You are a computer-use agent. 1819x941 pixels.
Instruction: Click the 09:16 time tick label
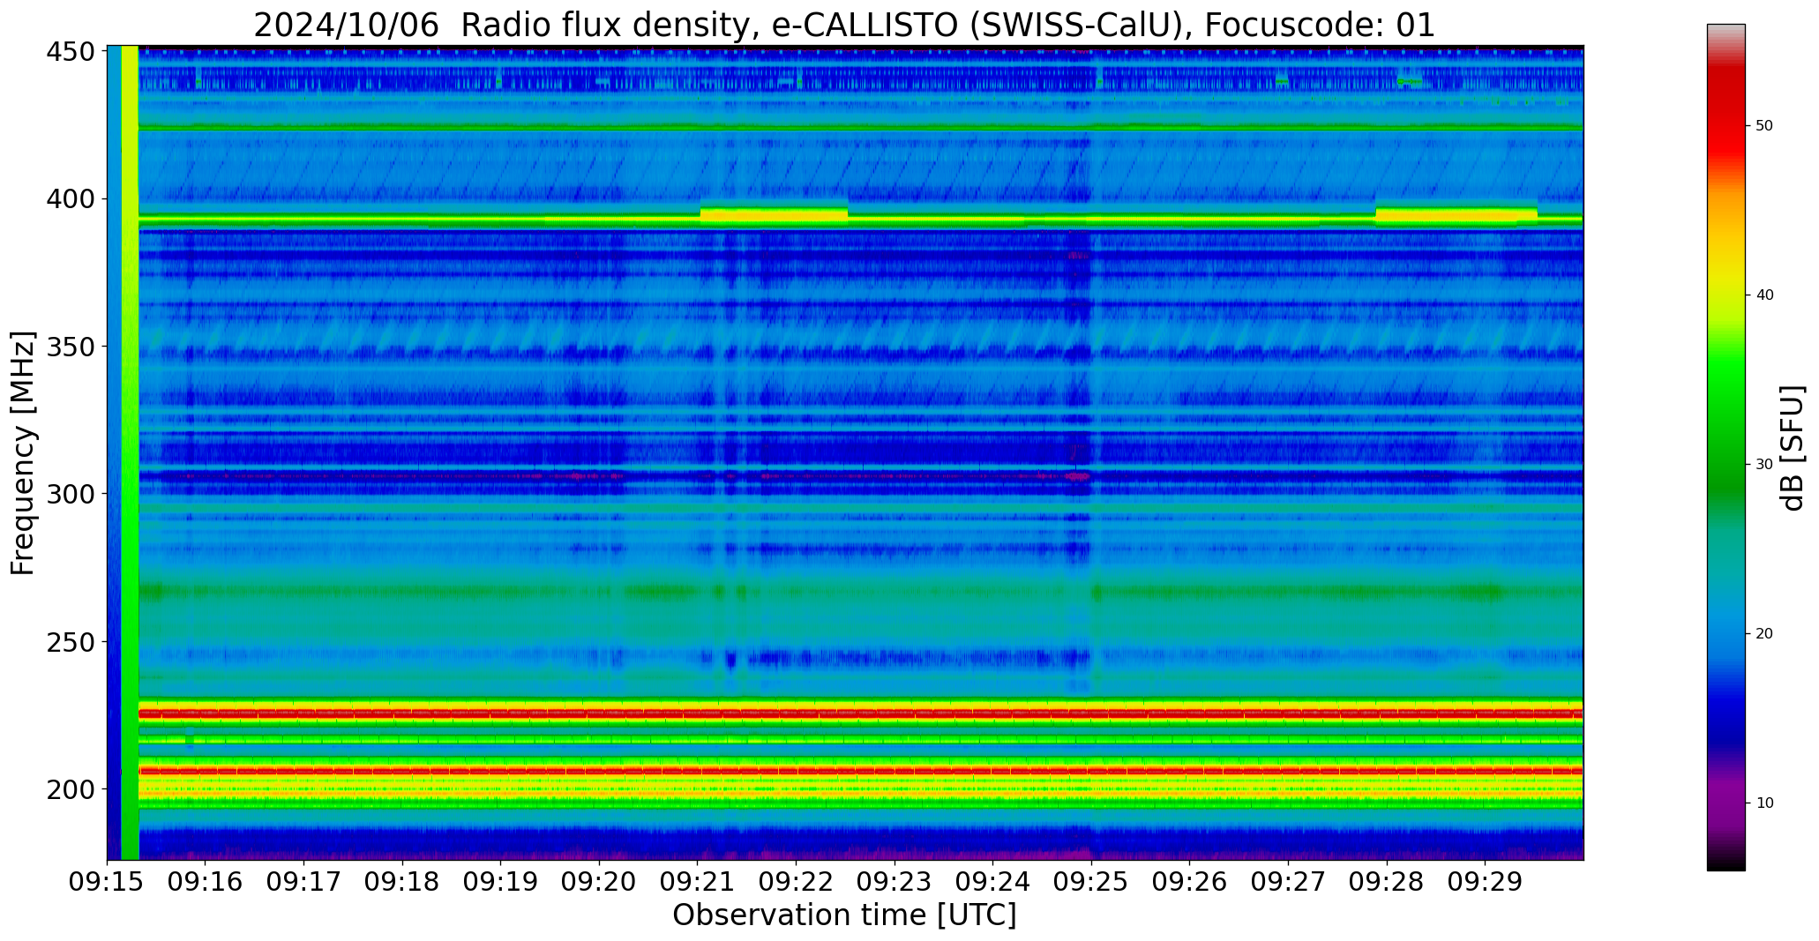pyautogui.click(x=206, y=882)
